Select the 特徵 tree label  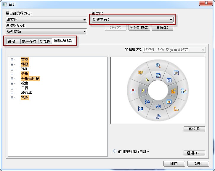(x=25, y=64)
